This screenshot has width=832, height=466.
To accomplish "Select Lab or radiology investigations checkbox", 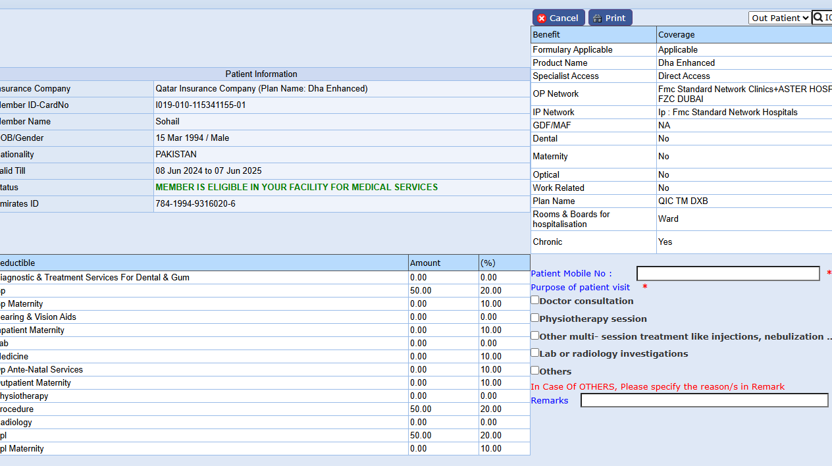I will click(535, 353).
